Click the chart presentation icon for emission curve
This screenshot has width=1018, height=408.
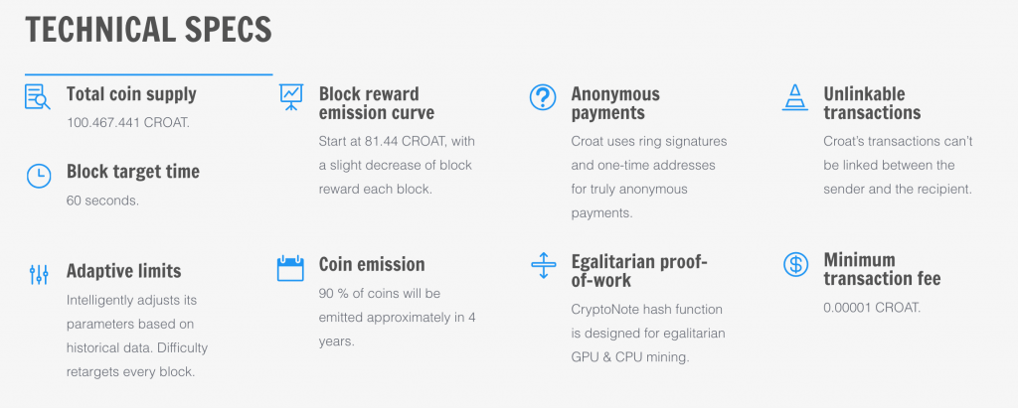(x=291, y=96)
